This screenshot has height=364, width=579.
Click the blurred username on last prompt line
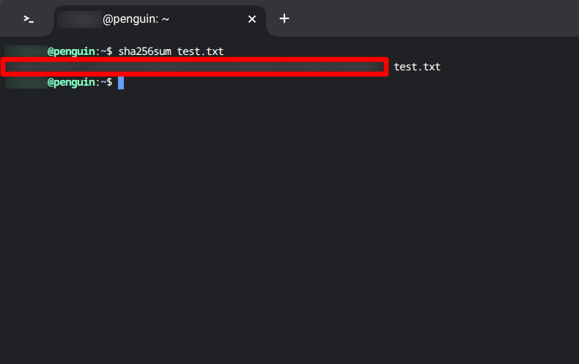click(x=26, y=82)
